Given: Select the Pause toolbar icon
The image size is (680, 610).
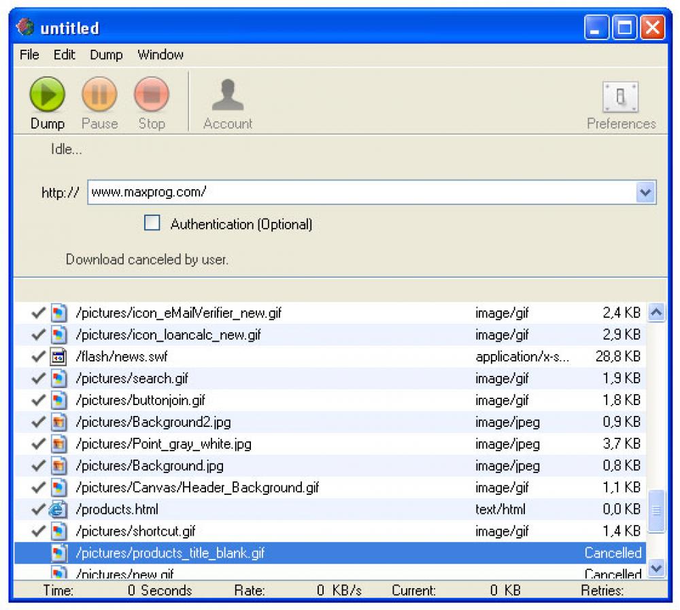Looking at the screenshot, I should tap(99, 95).
